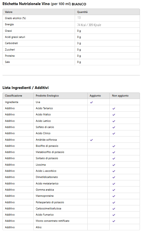
Task: Click the Mannoproteine checkmark icon
Action: (x=114, y=196)
